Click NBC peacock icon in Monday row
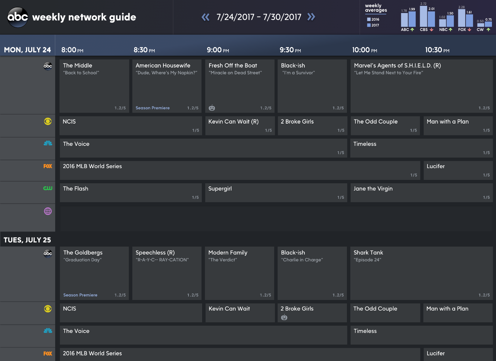Viewport: 496px width, 361px height. tap(48, 143)
